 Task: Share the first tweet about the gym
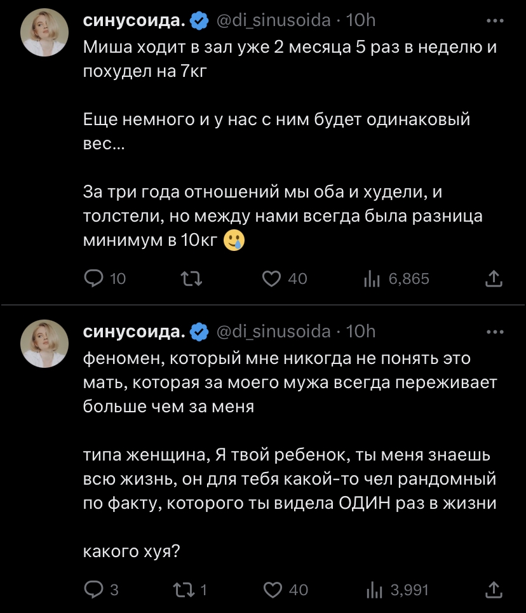[494, 278]
